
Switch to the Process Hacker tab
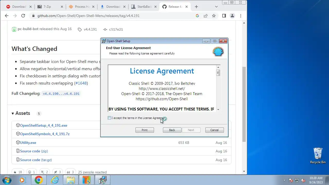point(81,7)
